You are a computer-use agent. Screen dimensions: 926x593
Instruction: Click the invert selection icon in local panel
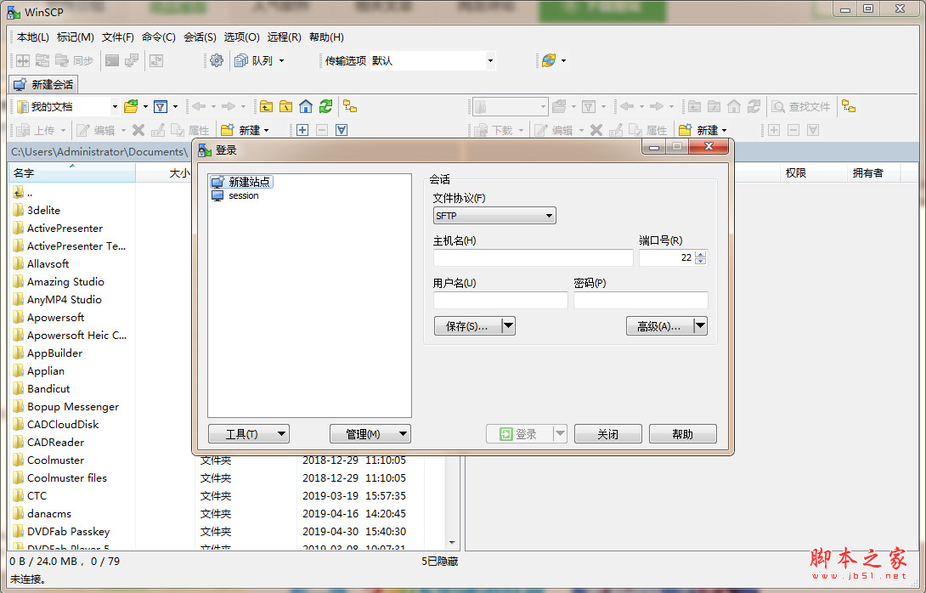point(342,130)
